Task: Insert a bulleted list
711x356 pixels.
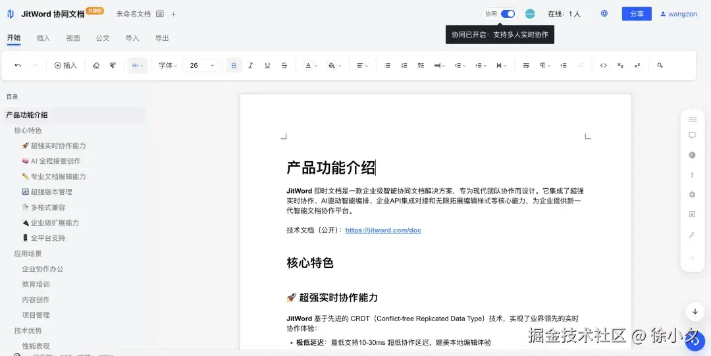Action: [387, 65]
